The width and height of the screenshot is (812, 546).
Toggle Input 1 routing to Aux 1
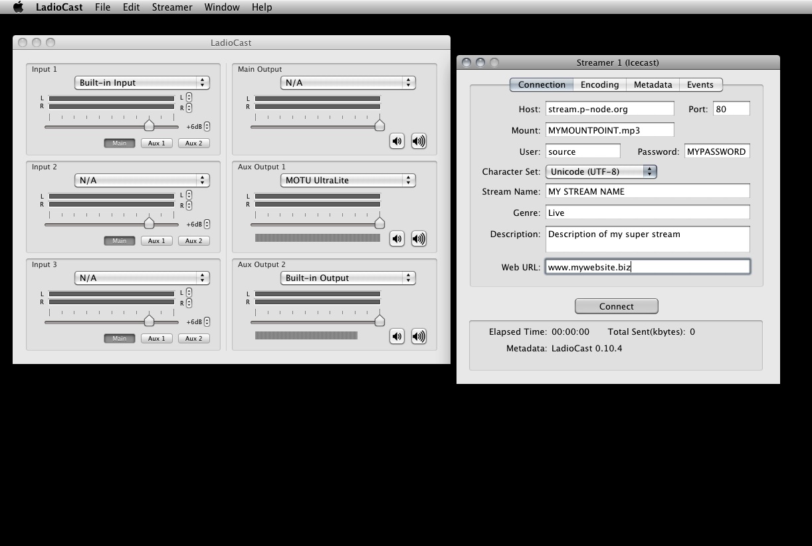[x=157, y=143]
